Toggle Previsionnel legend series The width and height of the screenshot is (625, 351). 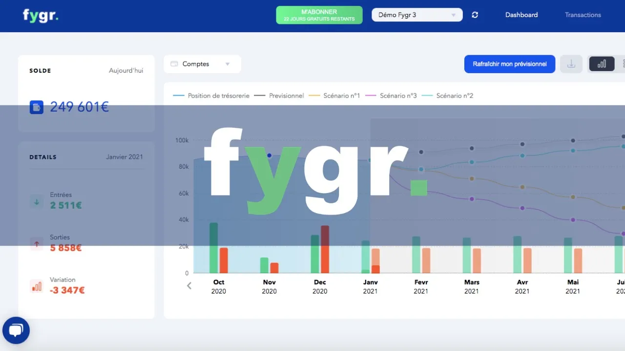pyautogui.click(x=279, y=96)
